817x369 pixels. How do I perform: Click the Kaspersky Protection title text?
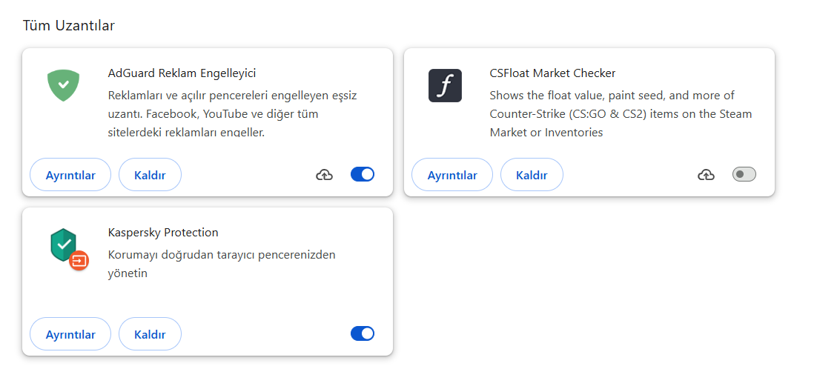coord(163,233)
